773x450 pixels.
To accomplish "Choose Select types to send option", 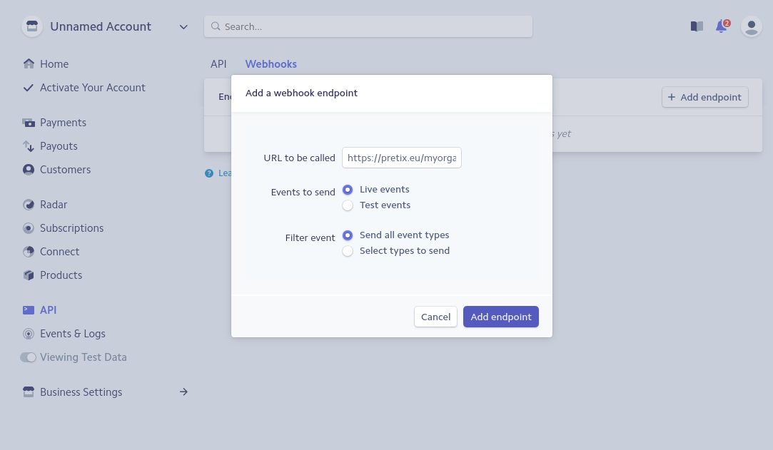I will point(348,251).
